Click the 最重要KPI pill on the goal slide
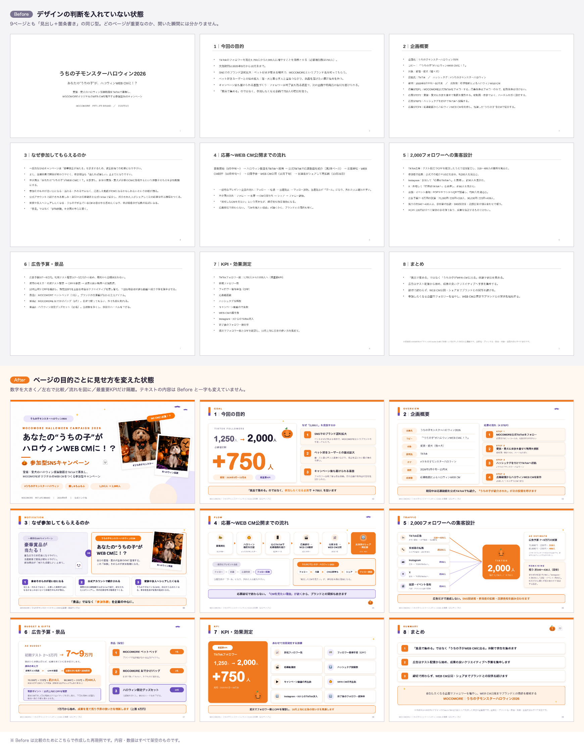Viewport: 584px width, 751px height. [x=265, y=477]
